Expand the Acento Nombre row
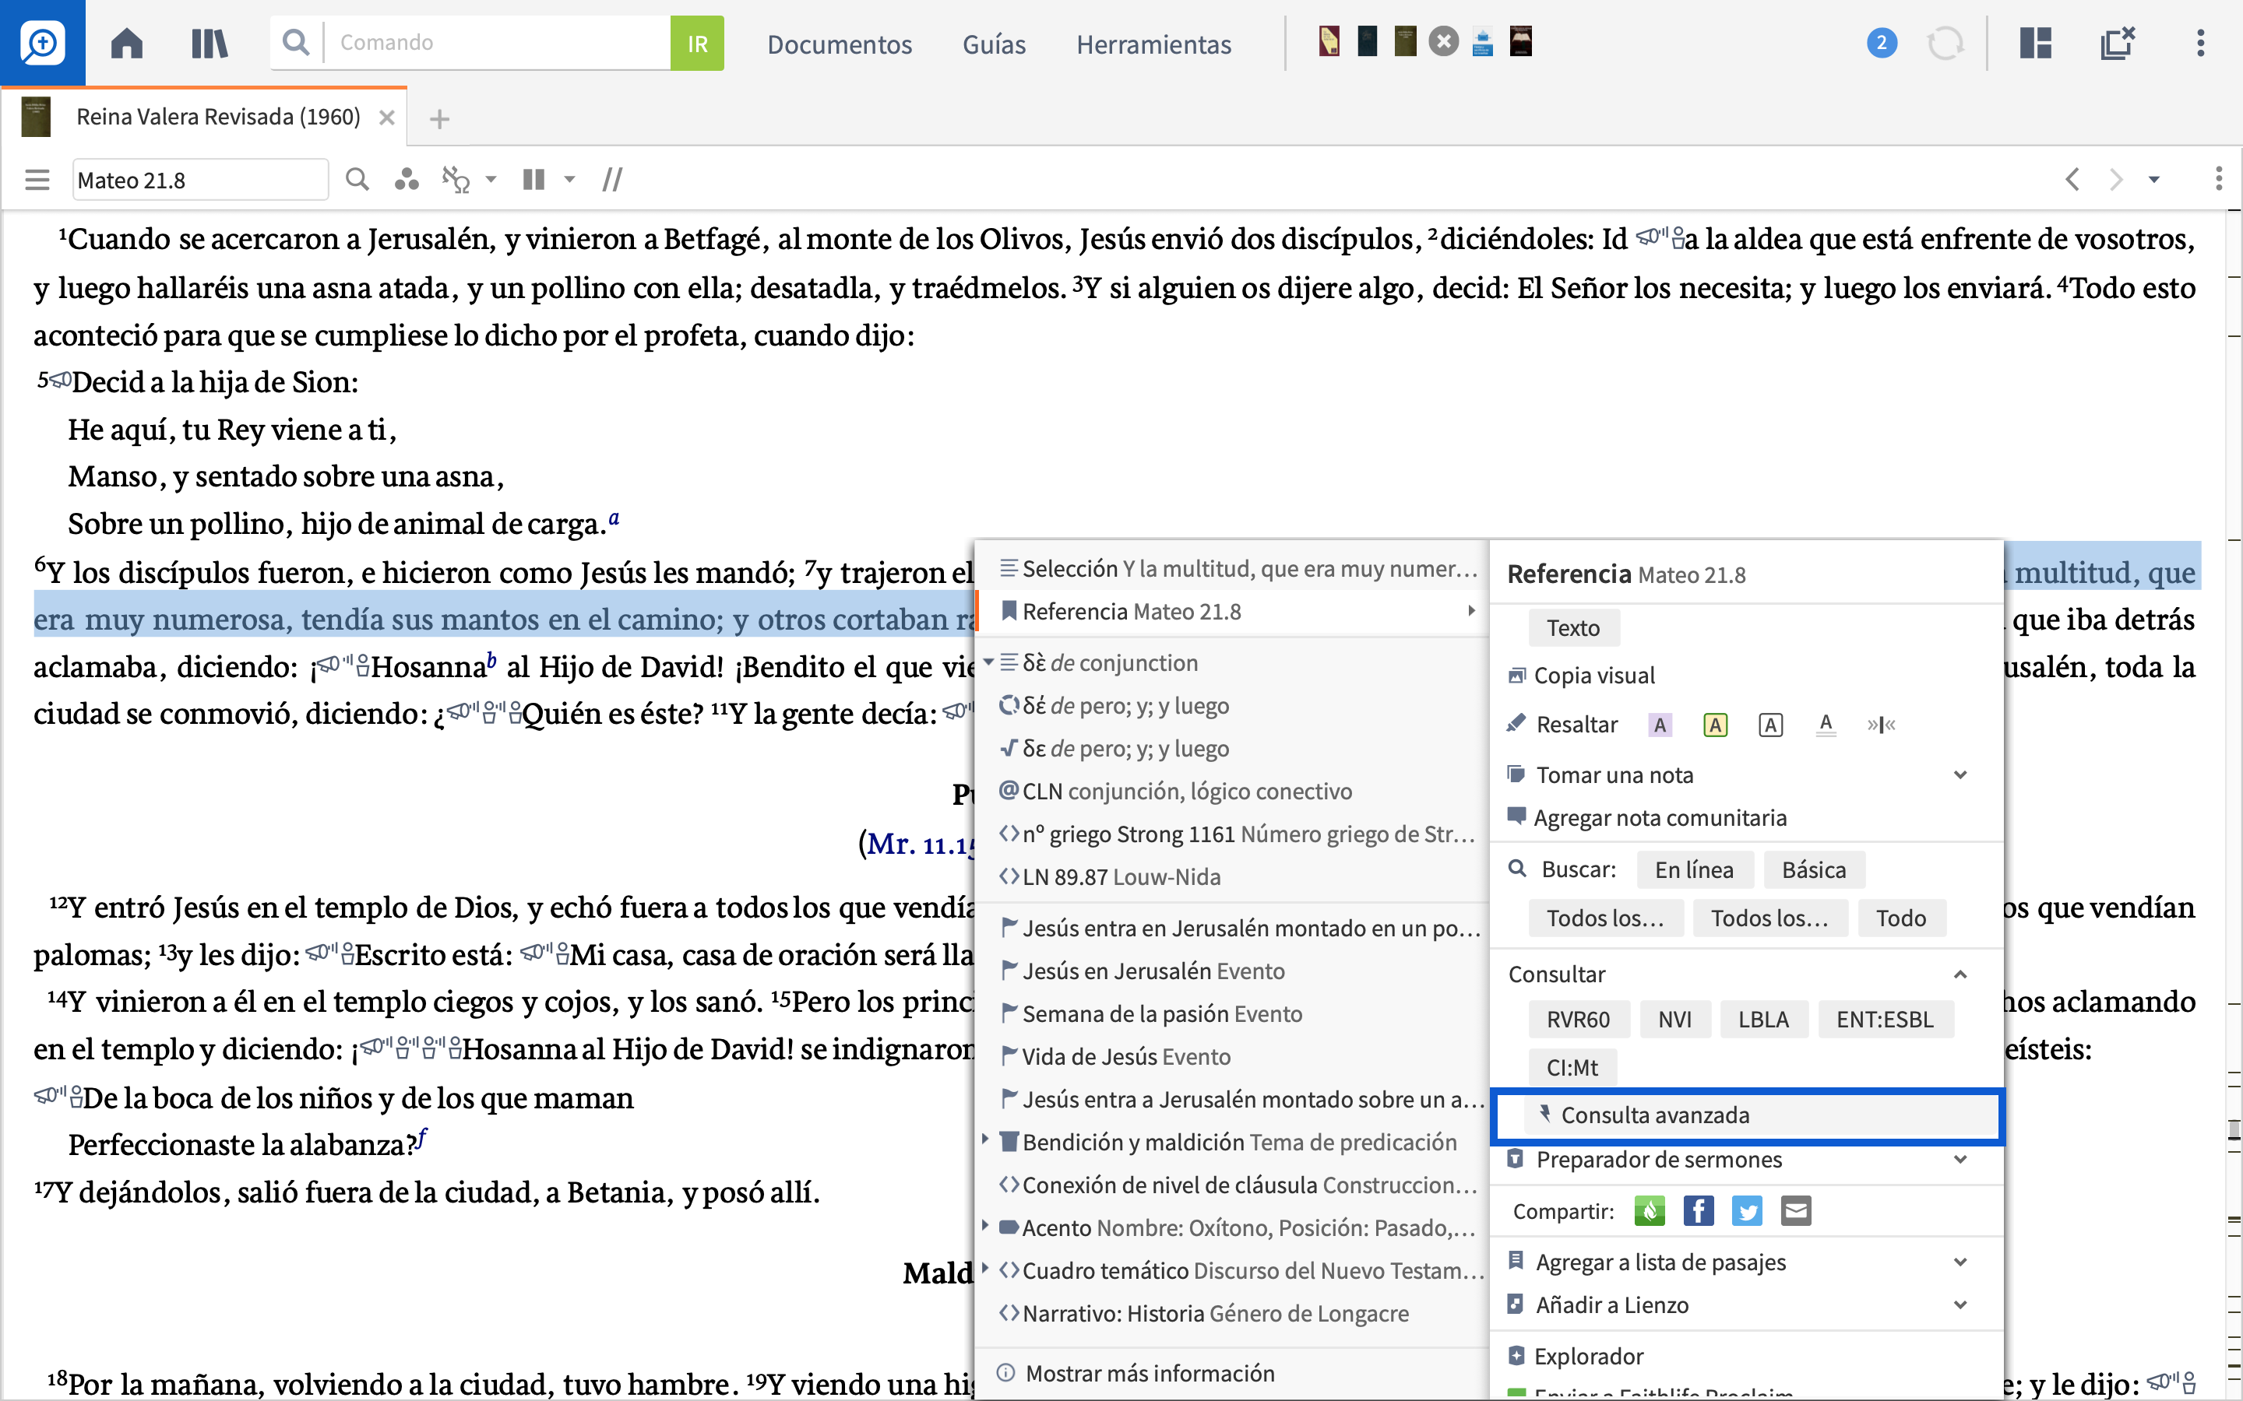This screenshot has width=2243, height=1401. pos(987,1227)
